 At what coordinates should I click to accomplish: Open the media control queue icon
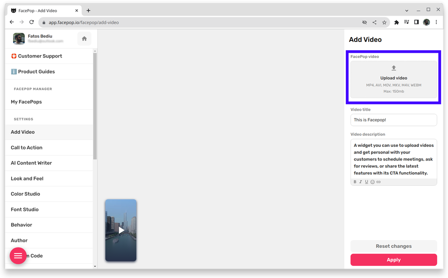pyautogui.click(x=407, y=22)
